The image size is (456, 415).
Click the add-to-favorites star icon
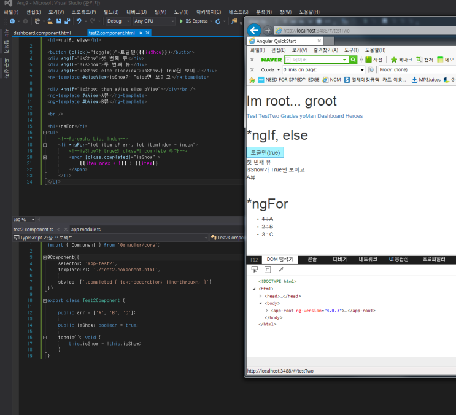pyautogui.click(x=252, y=80)
